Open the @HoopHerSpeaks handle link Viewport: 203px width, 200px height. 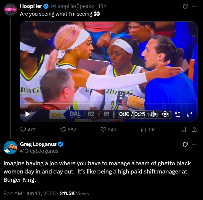(72, 6)
